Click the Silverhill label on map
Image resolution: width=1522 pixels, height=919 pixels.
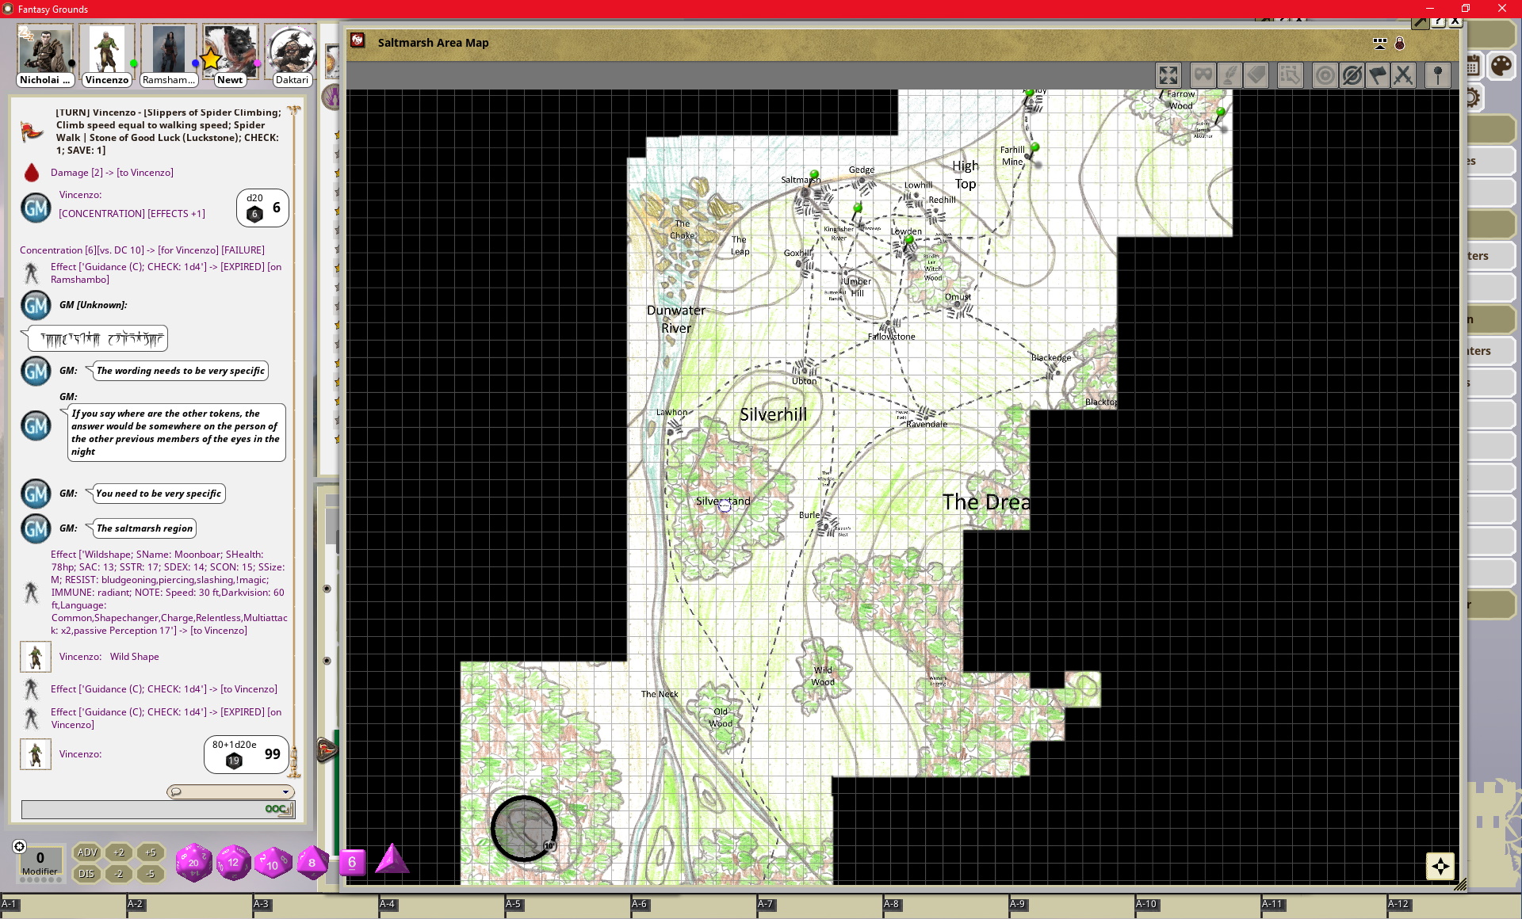(773, 415)
